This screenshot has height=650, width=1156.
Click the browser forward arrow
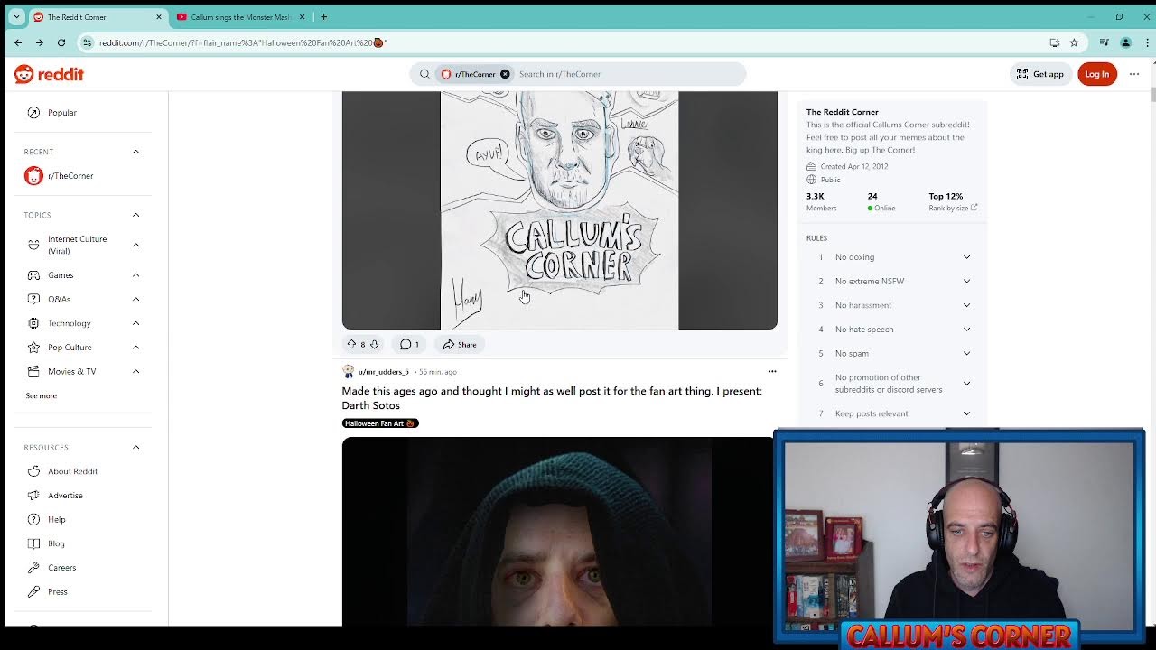click(39, 42)
